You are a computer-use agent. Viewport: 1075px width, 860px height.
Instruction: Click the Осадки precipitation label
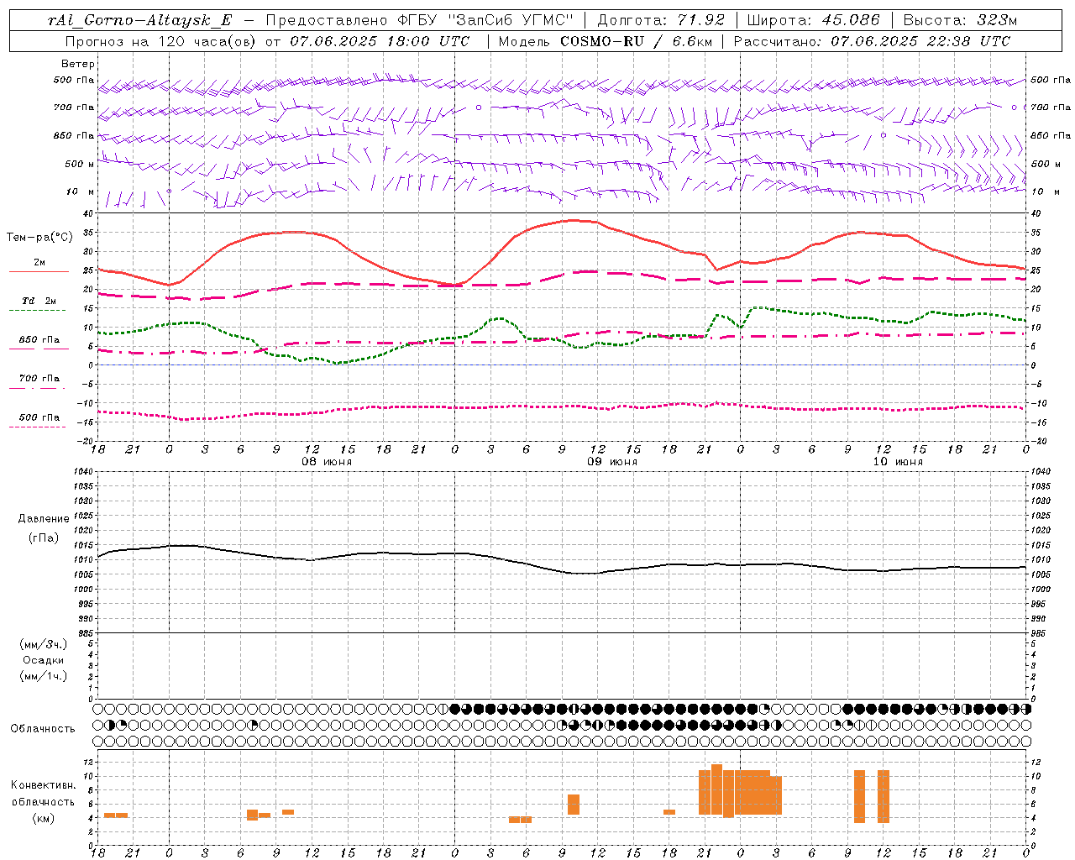(x=44, y=660)
